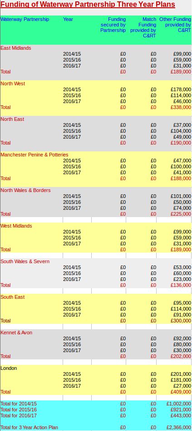
Task: Select the North West label cell
Action: [13, 83]
